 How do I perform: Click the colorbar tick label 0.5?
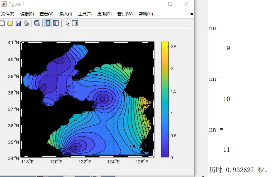[173, 136]
